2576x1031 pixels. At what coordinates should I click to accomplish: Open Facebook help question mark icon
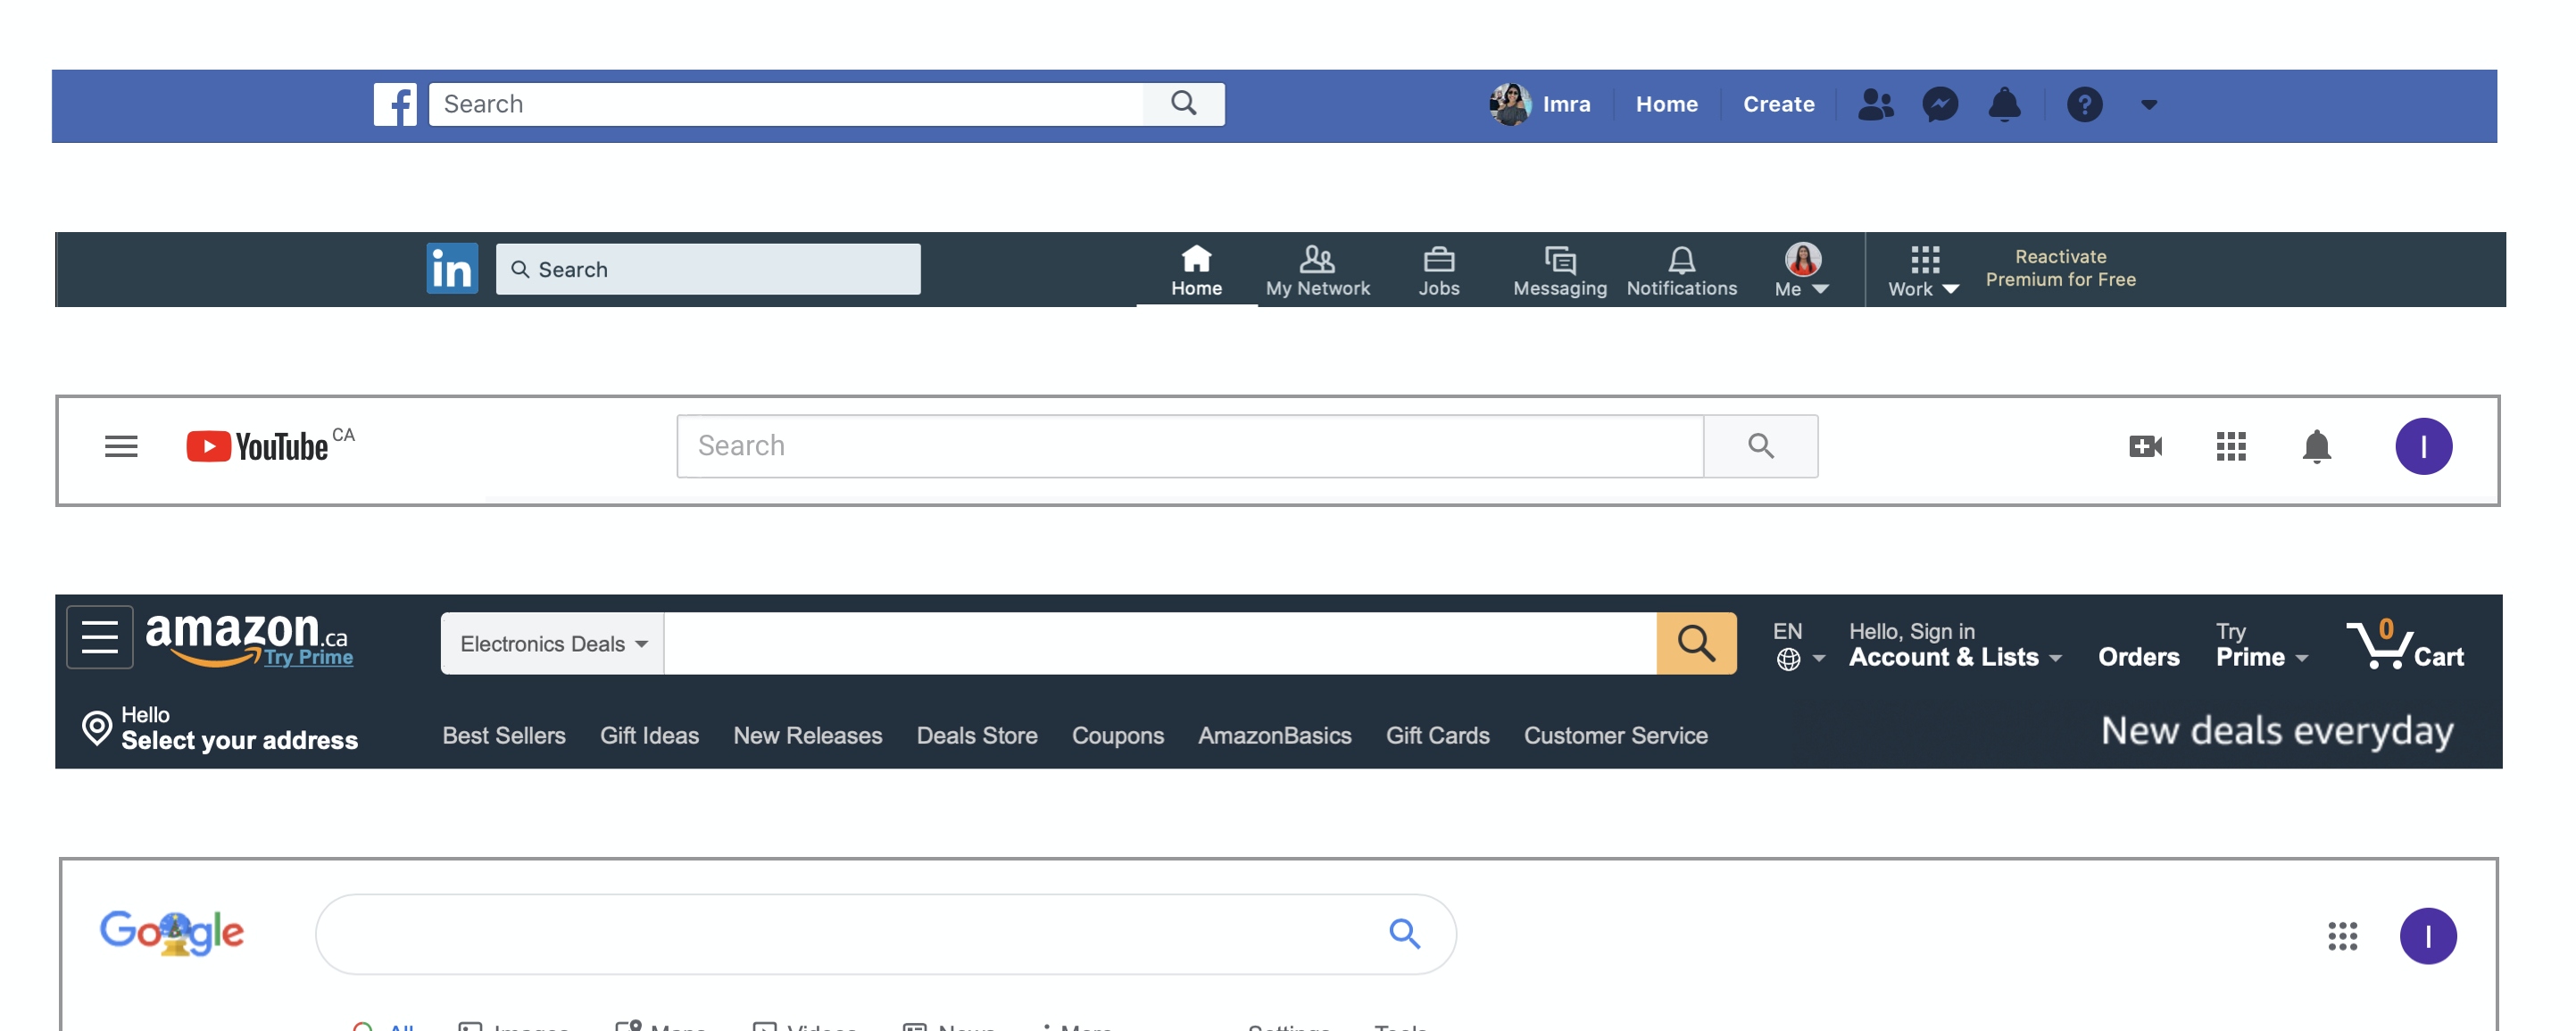point(2084,104)
